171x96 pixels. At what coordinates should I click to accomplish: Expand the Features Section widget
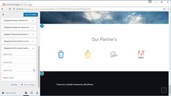(x=19, y=21)
